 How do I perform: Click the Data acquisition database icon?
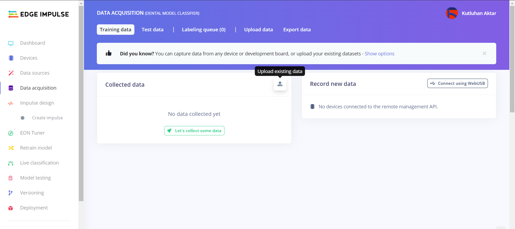[x=11, y=88]
